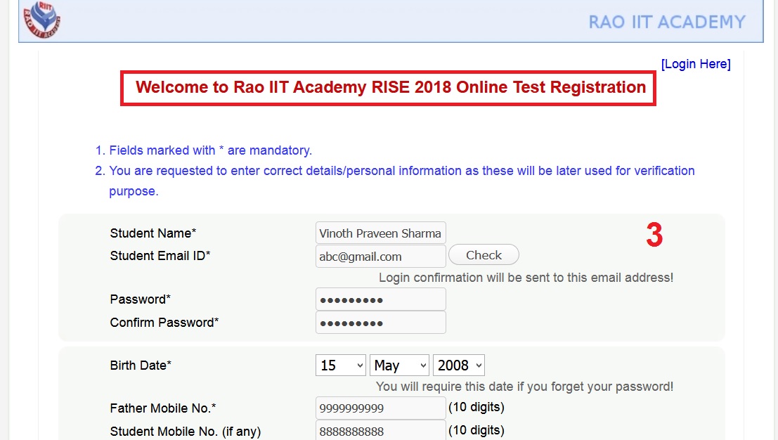This screenshot has width=778, height=440.
Task: Focus the Student Name text field
Action: coord(380,233)
